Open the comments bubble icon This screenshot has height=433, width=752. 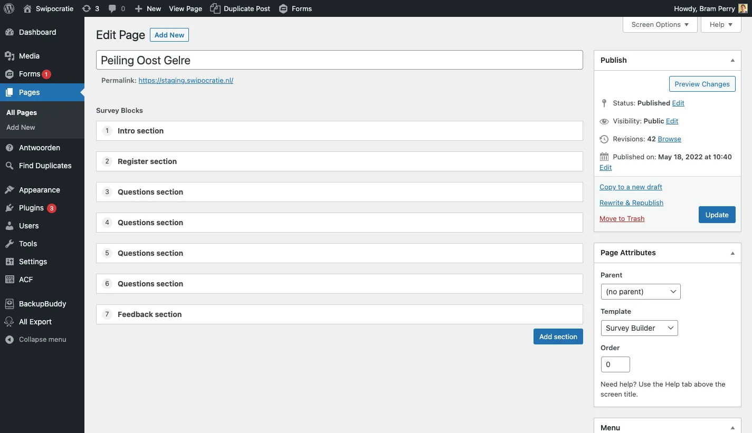[x=112, y=8]
